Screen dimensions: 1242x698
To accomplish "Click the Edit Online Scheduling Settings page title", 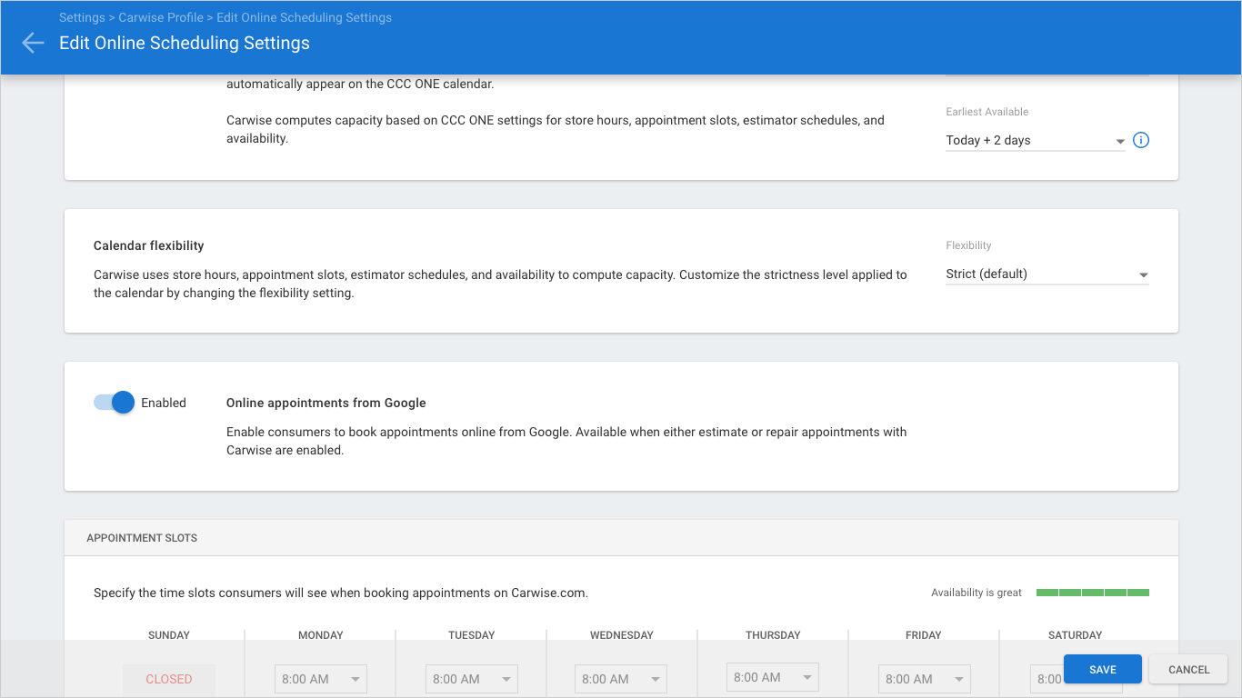I will tap(185, 43).
